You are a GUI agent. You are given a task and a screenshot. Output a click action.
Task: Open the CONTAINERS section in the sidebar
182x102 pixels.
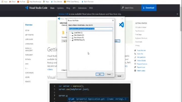(x=29, y=73)
